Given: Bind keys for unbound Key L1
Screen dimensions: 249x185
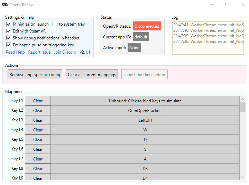Looking at the screenshot, I should (x=145, y=101).
